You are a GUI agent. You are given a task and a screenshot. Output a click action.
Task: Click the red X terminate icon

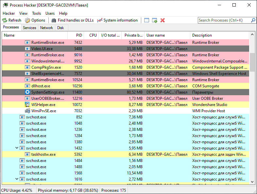(x=163, y=20)
